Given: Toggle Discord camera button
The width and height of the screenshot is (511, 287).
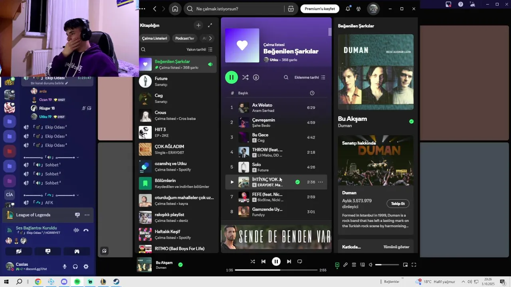Looking at the screenshot, I should 19,252.
